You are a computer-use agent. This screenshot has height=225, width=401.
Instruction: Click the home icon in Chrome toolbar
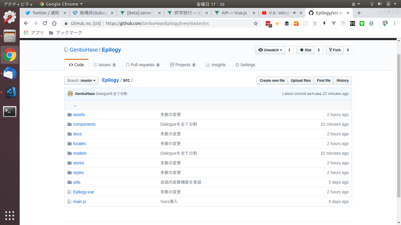pos(54,23)
